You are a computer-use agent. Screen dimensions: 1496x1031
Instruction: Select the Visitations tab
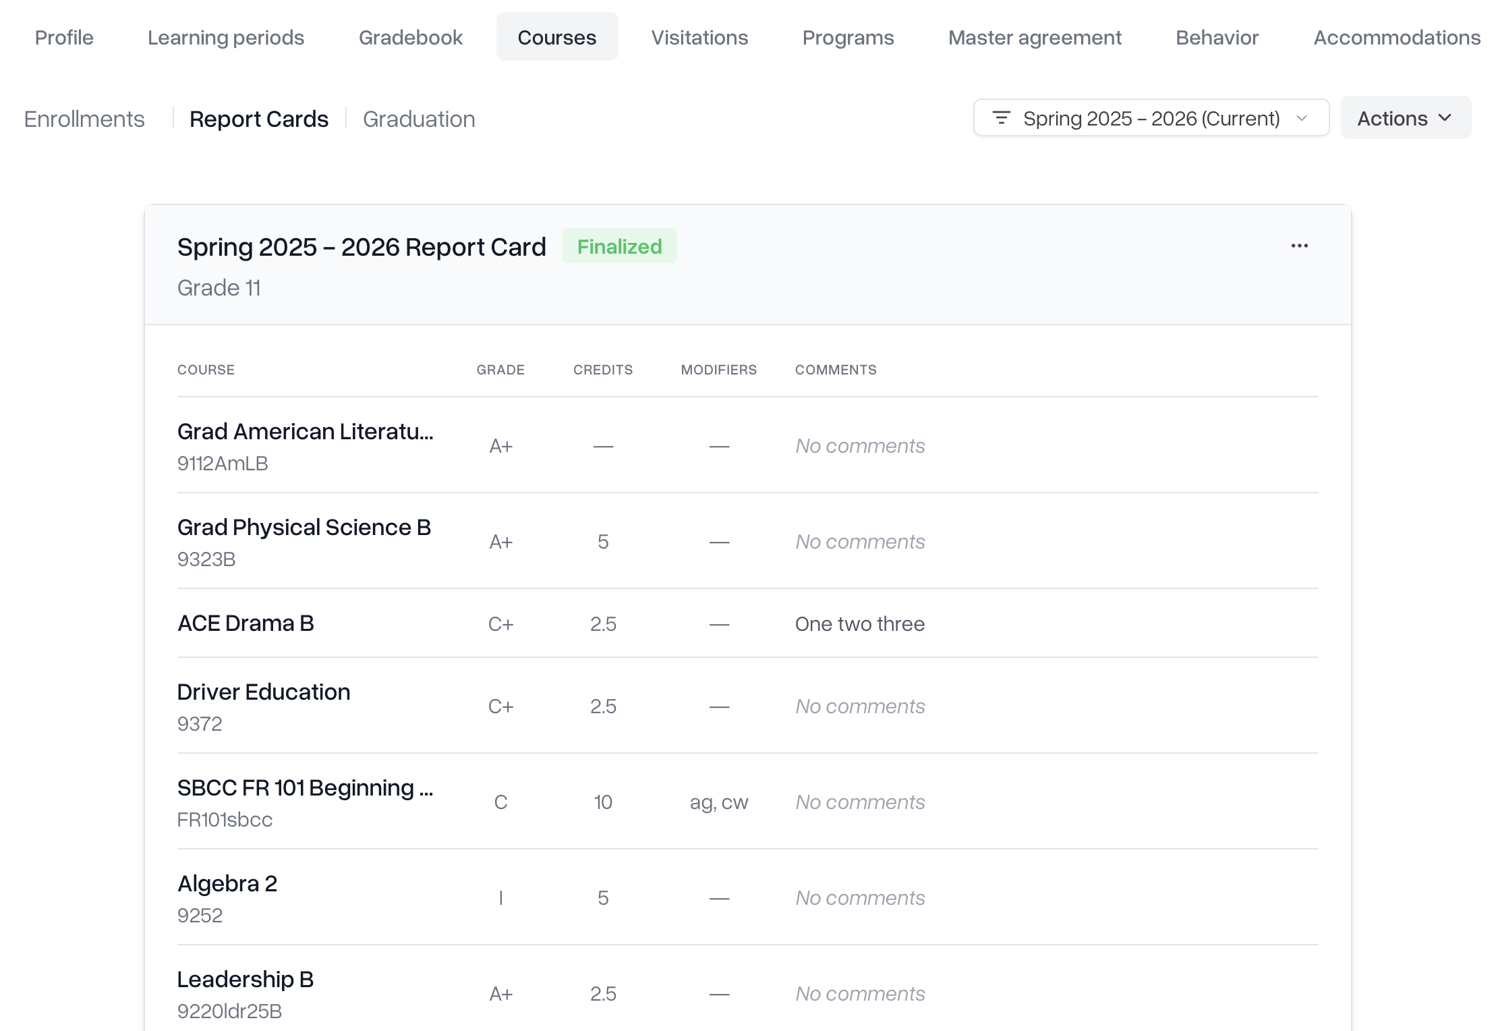coord(699,37)
